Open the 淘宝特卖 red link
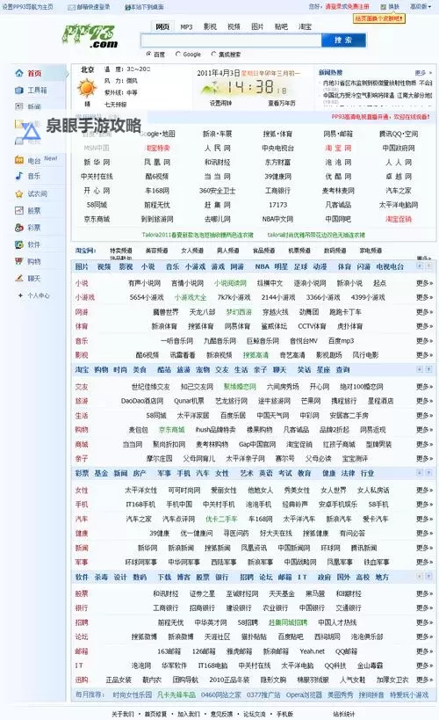Image resolution: width=439 pixels, height=720 pixels. point(157,148)
